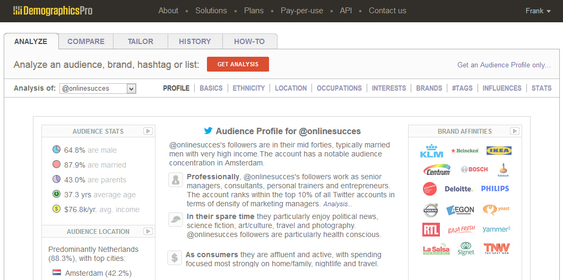Click the Baja Fresh brand logo
Image resolution: width=563 pixels, height=280 pixels.
point(462,229)
